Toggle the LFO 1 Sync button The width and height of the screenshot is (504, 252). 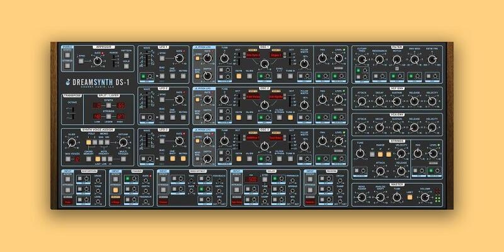click(163, 58)
